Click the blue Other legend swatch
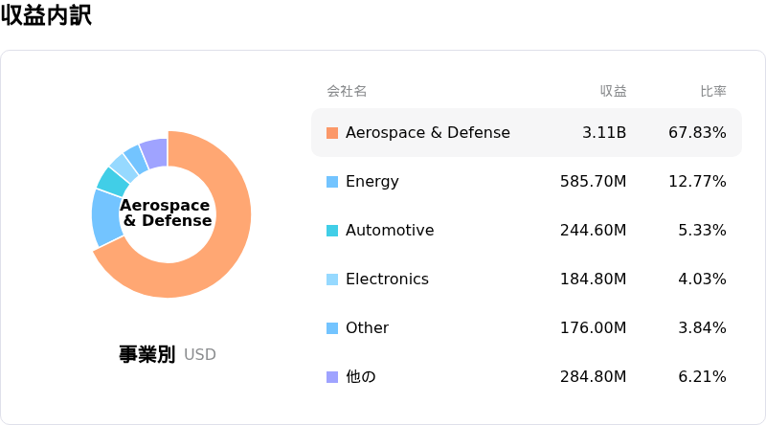766x425 pixels. pyautogui.click(x=332, y=328)
